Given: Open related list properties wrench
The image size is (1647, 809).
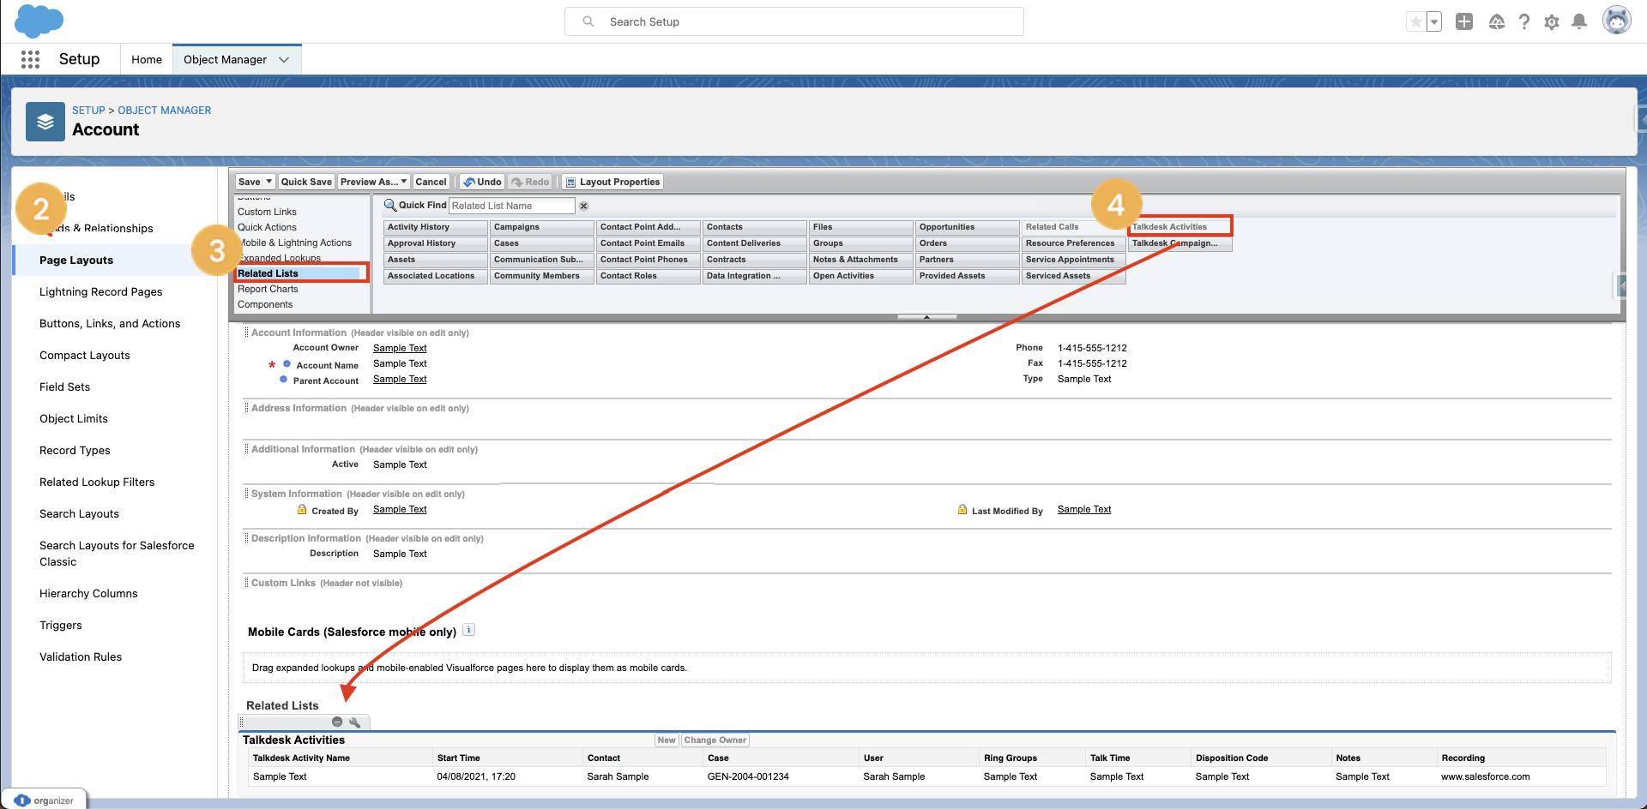Looking at the screenshot, I should 354,722.
